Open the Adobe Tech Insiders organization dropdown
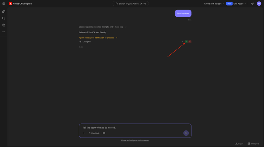Screen dimensions: 264x147 tap(214, 4)
